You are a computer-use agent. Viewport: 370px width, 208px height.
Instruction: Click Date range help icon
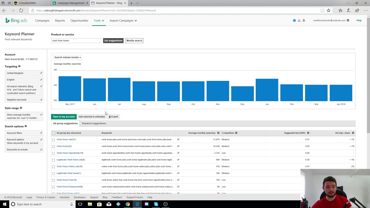[x=21, y=108]
